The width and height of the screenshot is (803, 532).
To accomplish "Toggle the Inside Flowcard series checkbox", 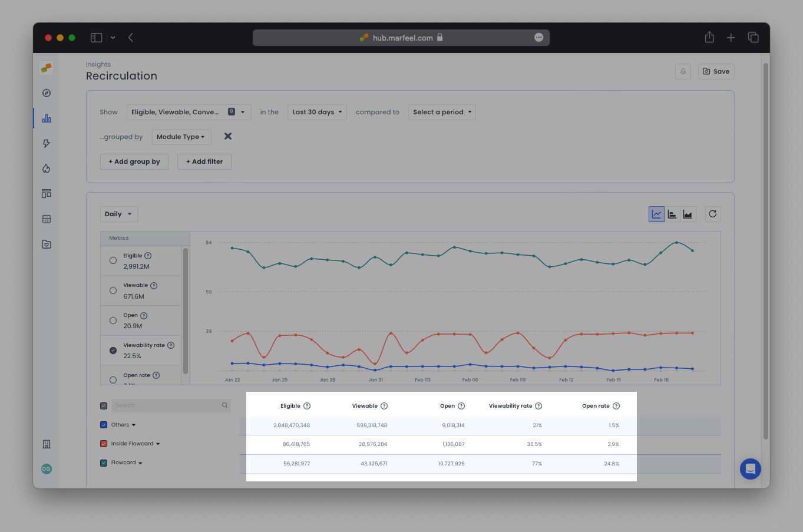I will tap(104, 443).
